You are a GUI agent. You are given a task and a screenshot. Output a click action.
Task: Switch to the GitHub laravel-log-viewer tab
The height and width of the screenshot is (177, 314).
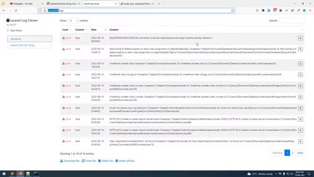point(63,3)
